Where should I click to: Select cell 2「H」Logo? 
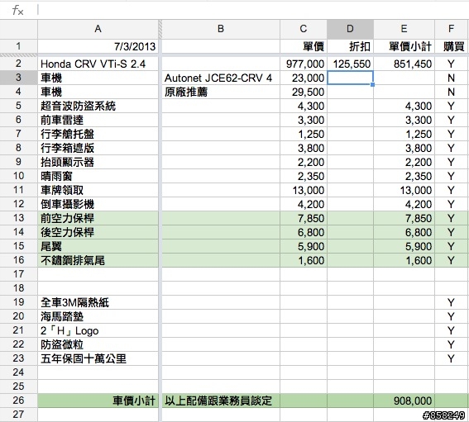click(x=98, y=330)
